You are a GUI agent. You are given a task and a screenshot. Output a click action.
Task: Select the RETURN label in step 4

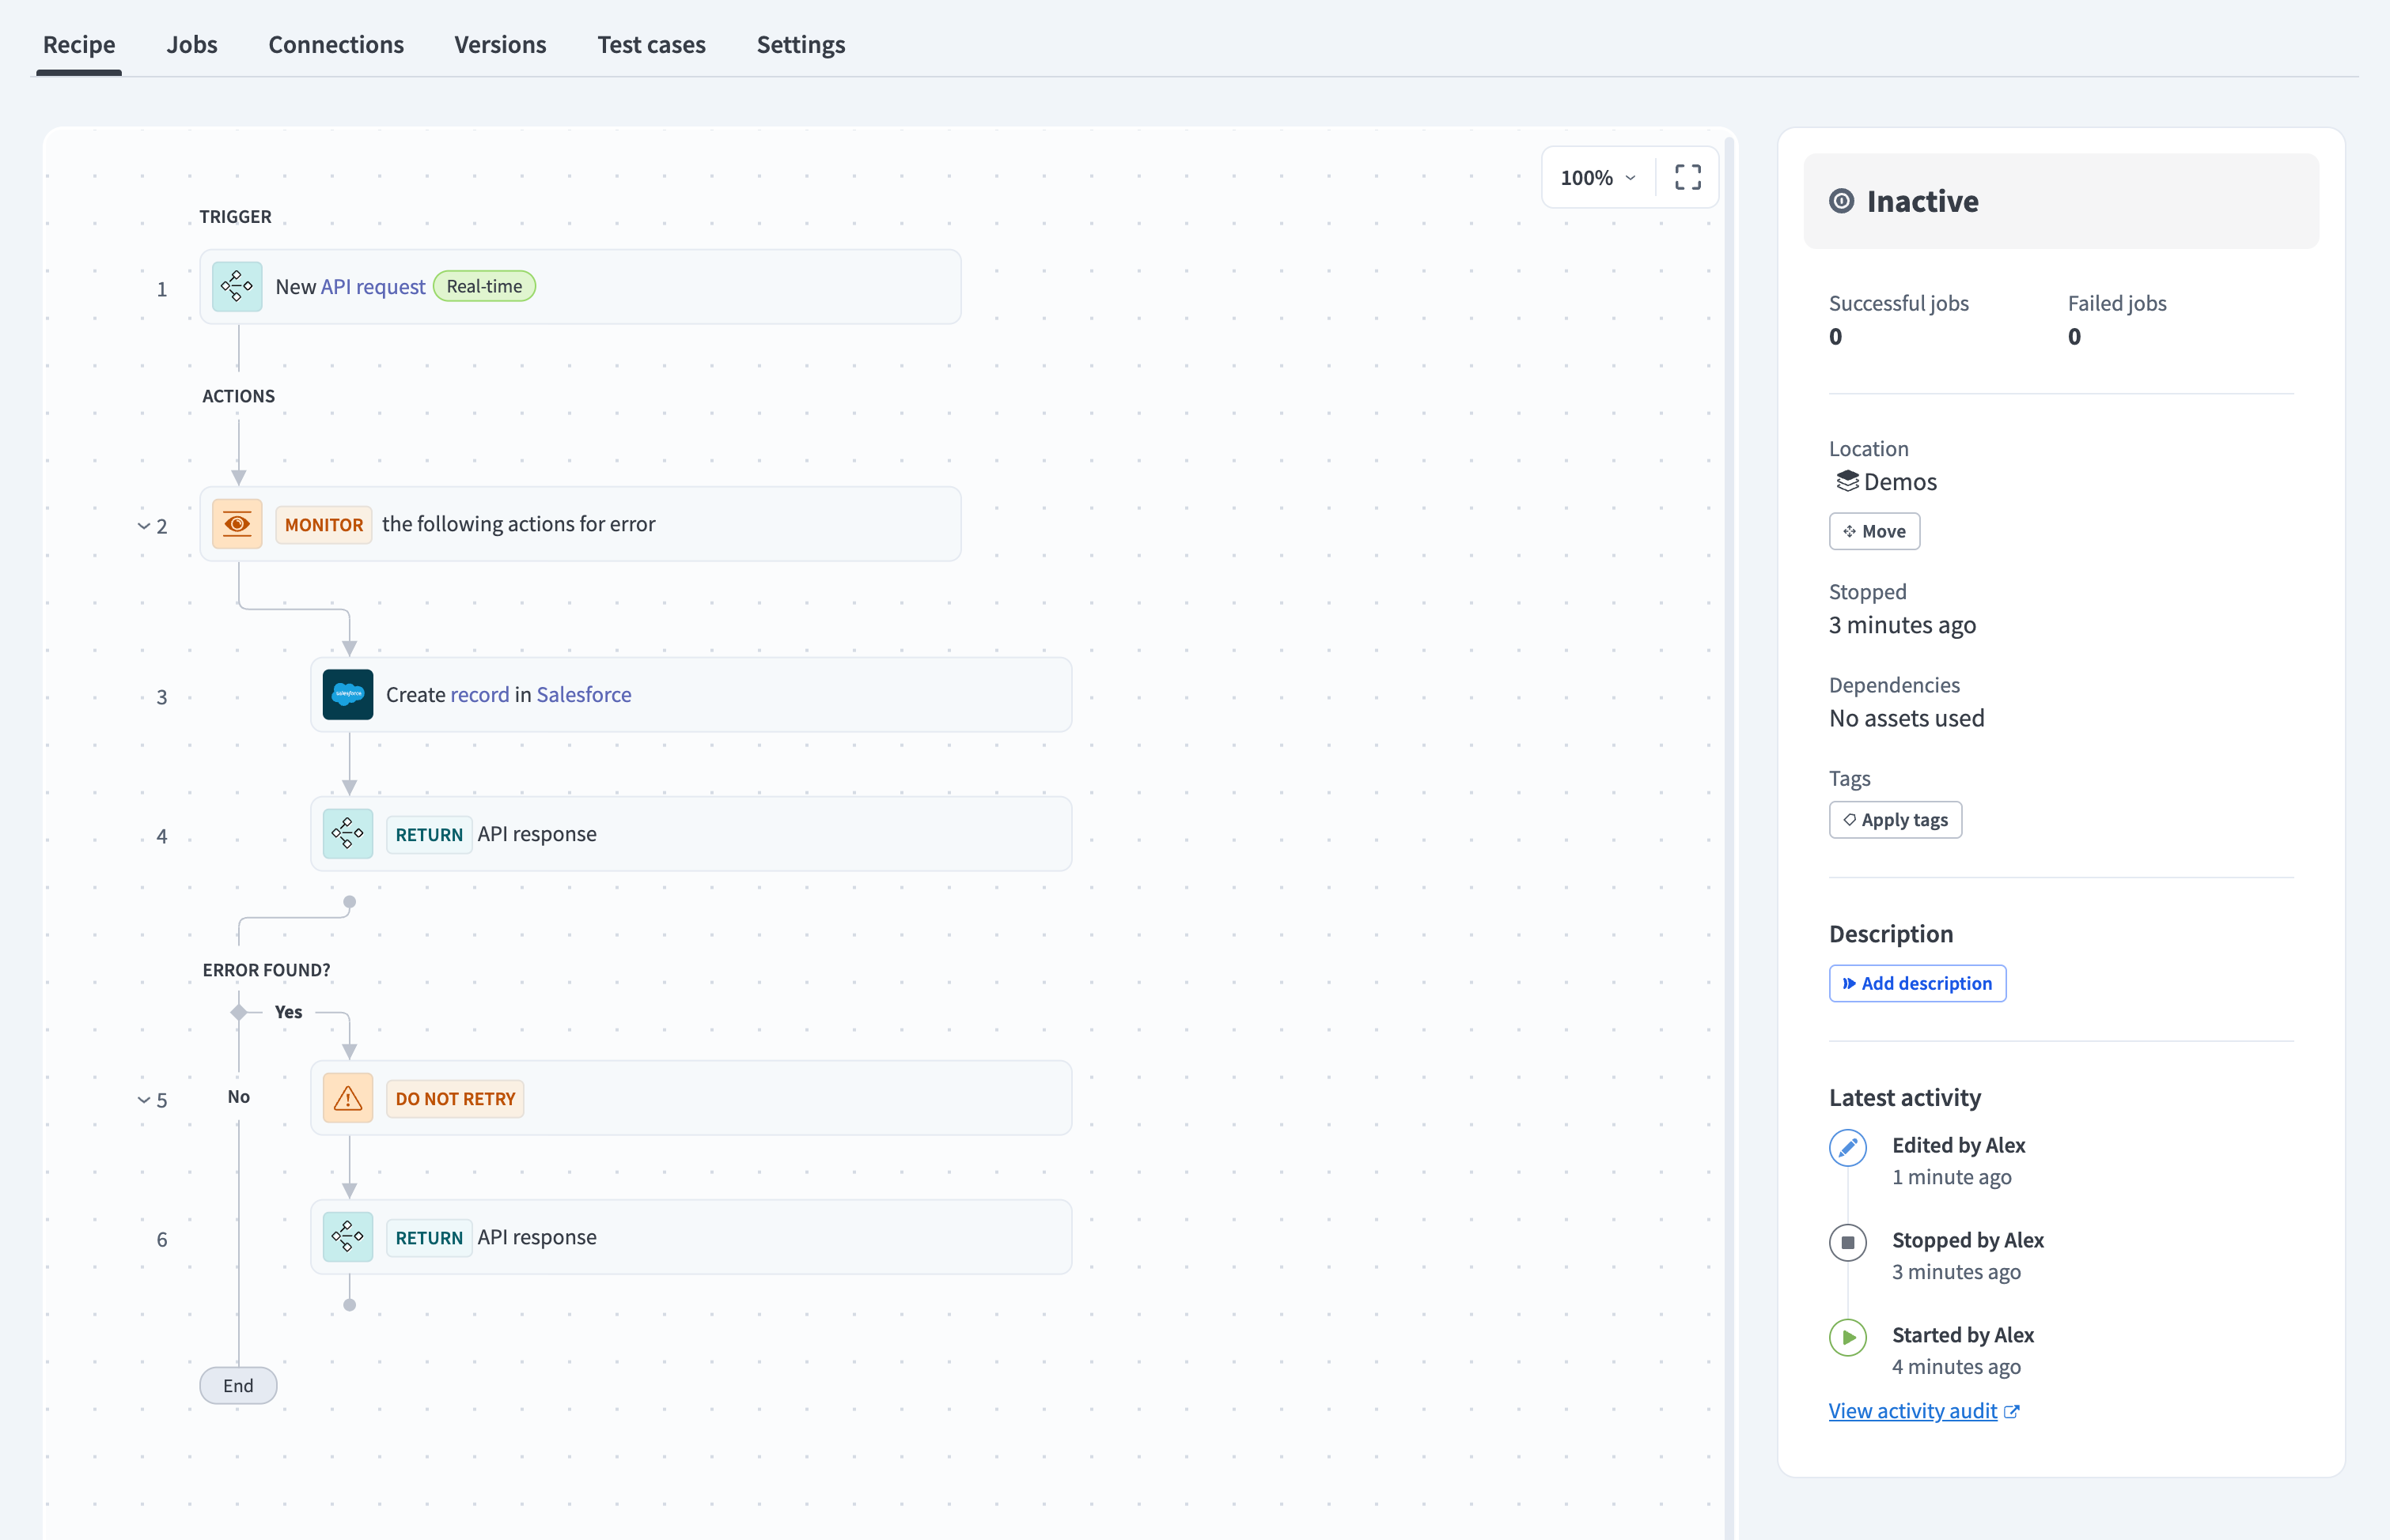pyautogui.click(x=429, y=835)
